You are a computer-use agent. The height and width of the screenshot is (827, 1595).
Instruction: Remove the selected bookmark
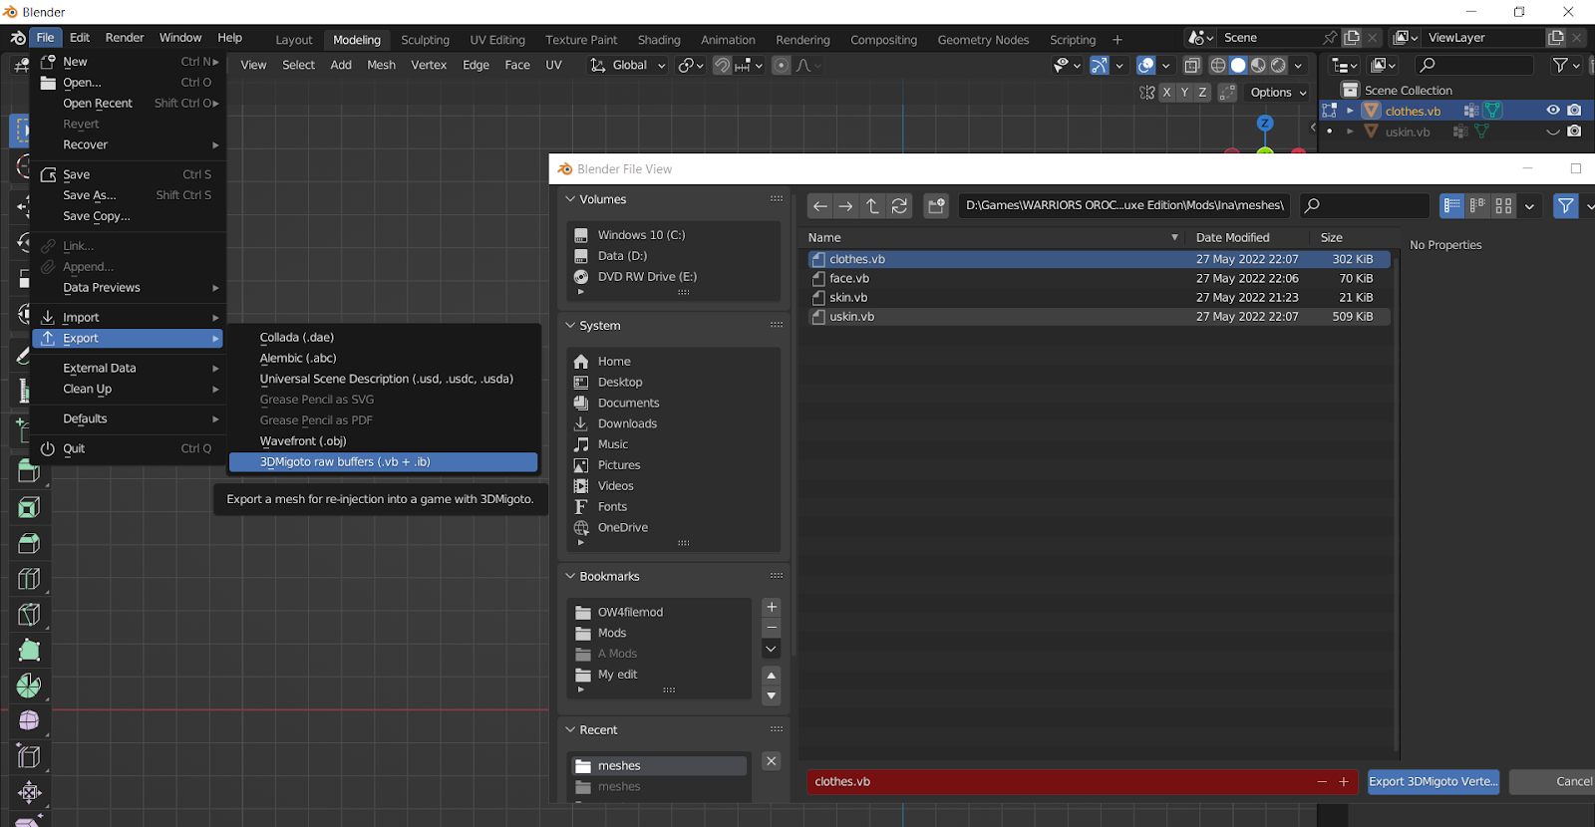pyautogui.click(x=772, y=628)
